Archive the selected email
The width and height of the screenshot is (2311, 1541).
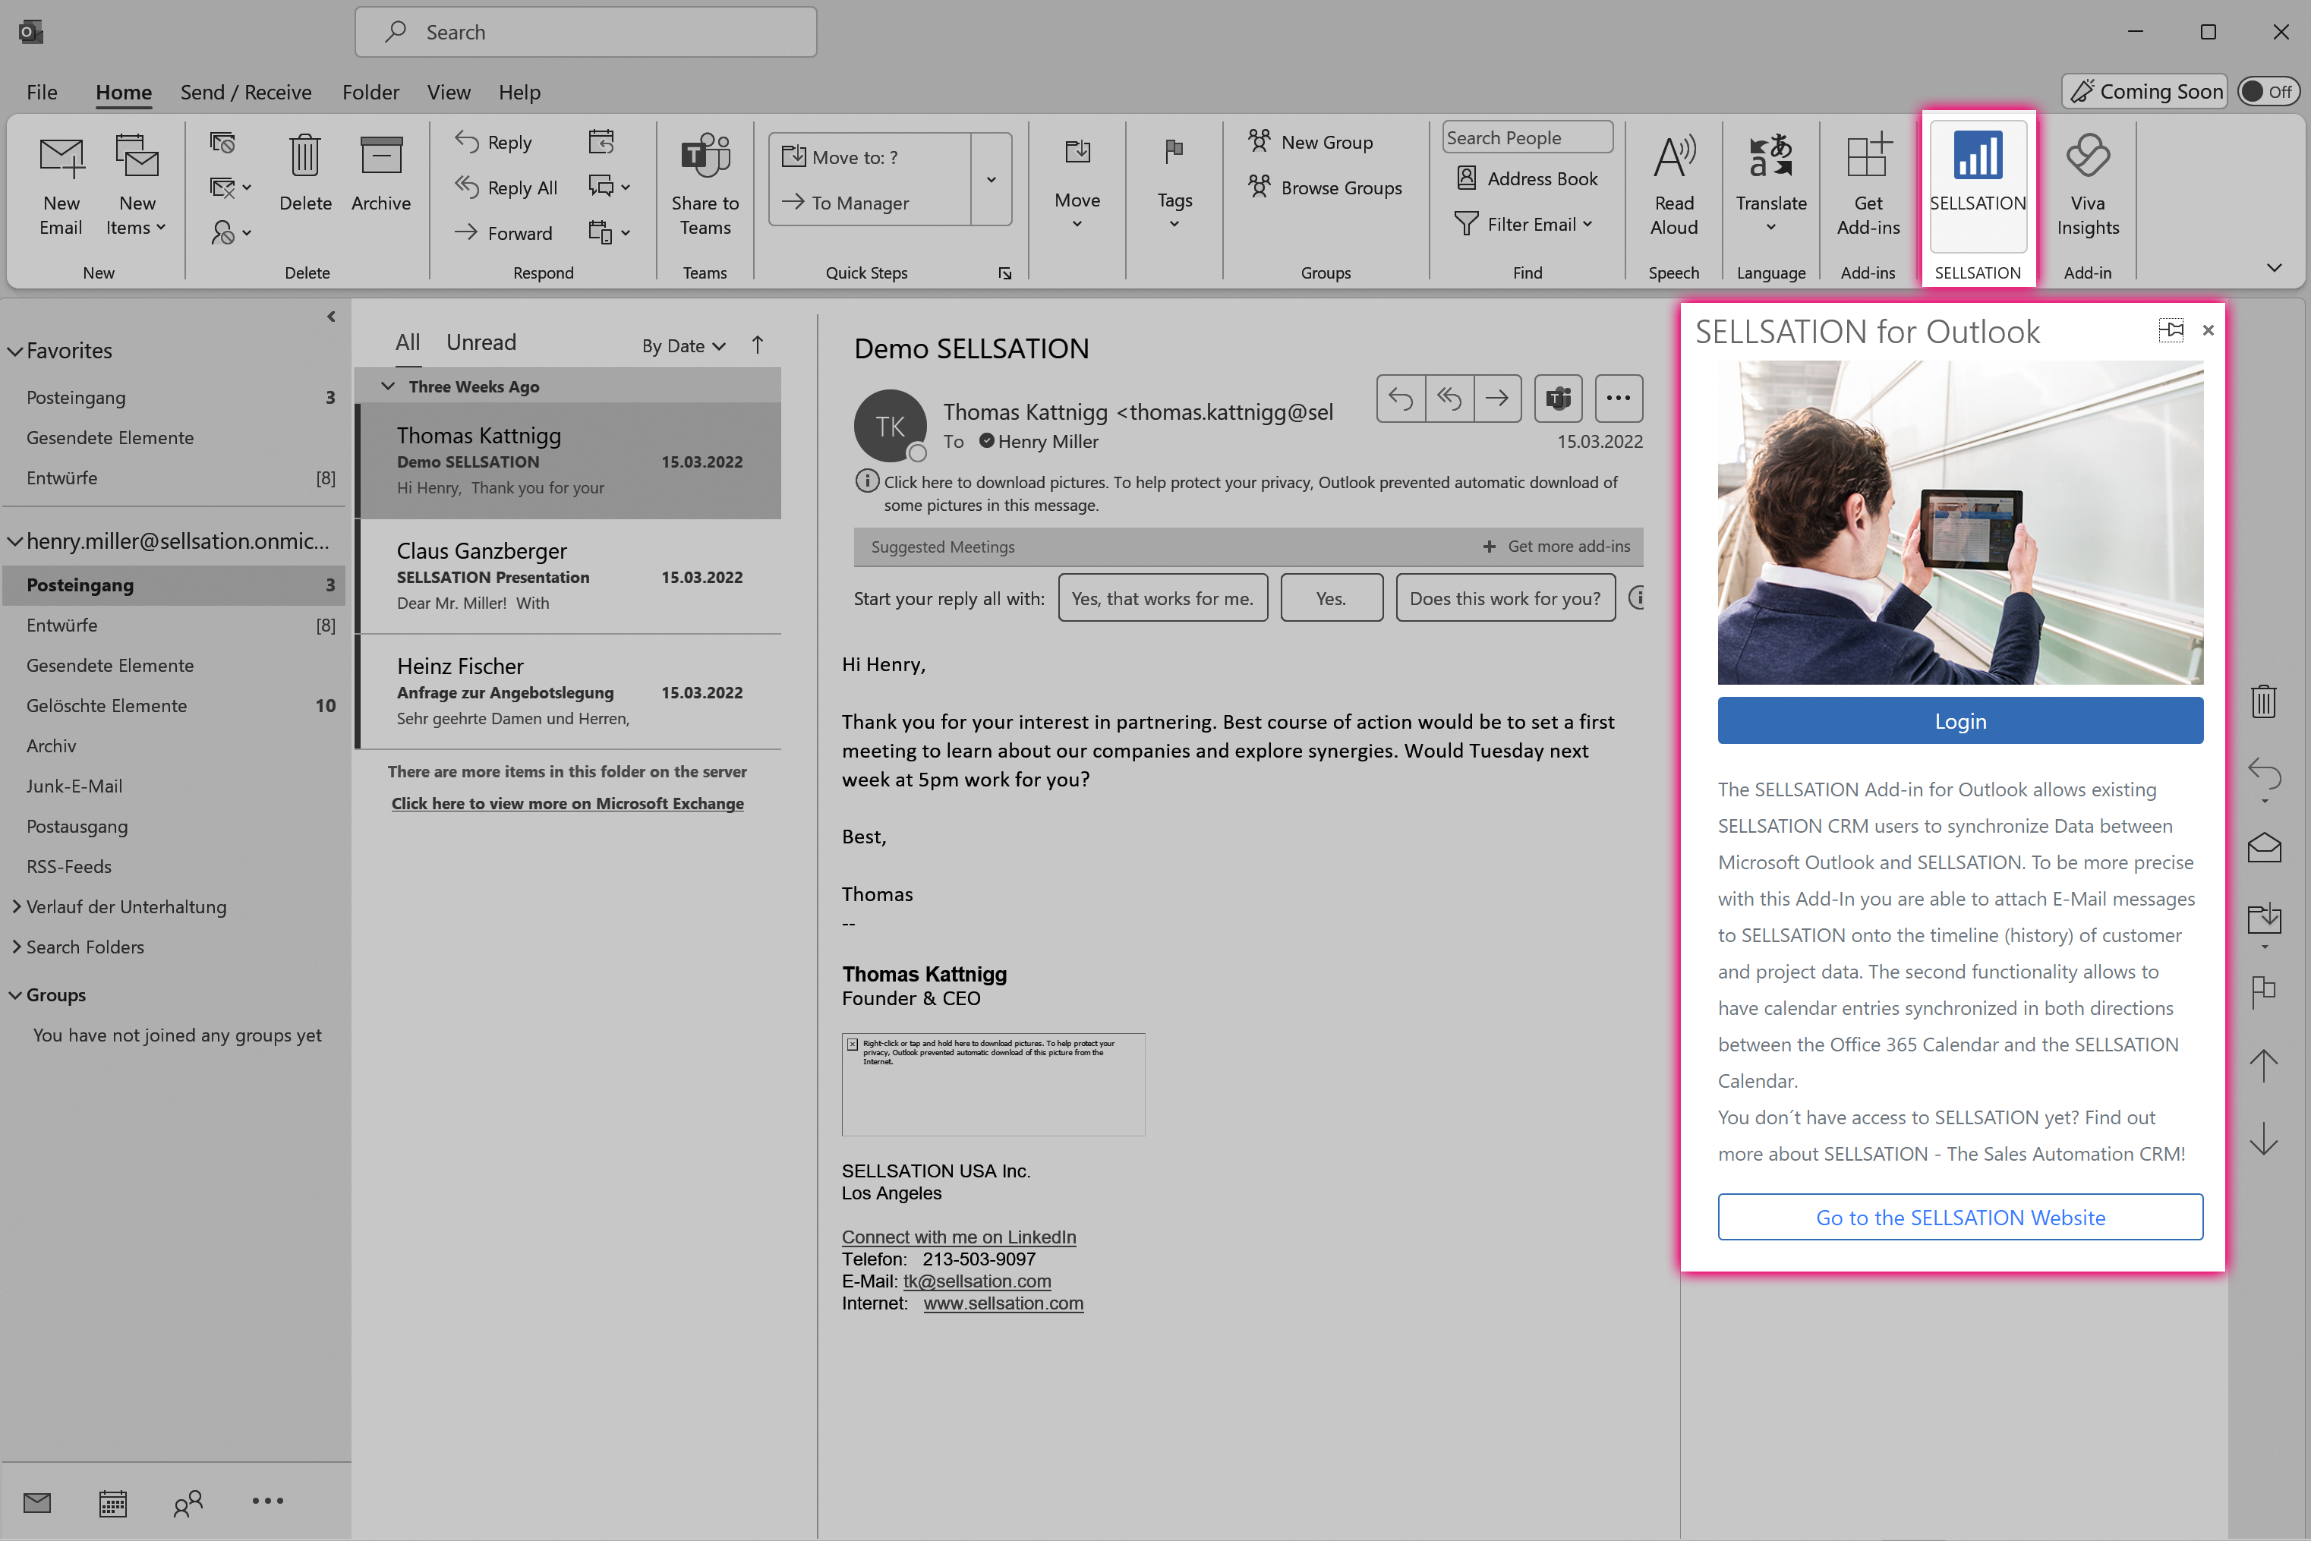coord(381,174)
